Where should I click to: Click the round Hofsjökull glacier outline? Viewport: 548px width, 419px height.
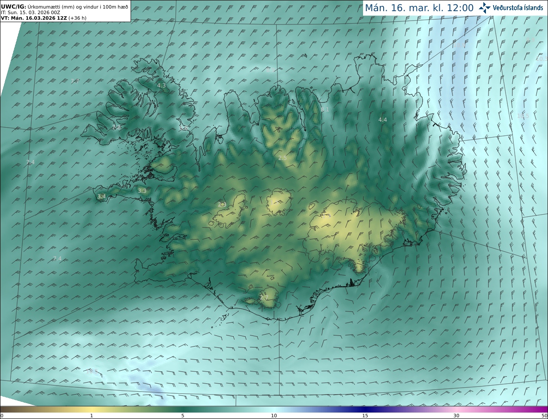pos(279,203)
